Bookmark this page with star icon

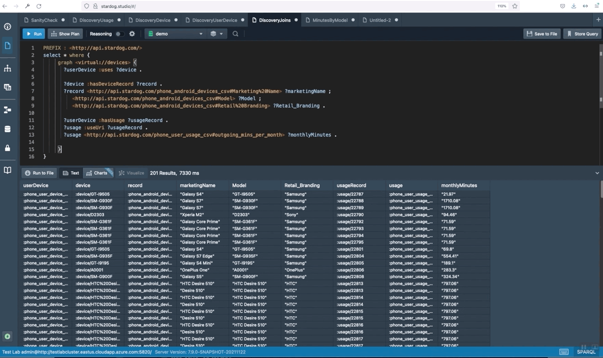[515, 6]
